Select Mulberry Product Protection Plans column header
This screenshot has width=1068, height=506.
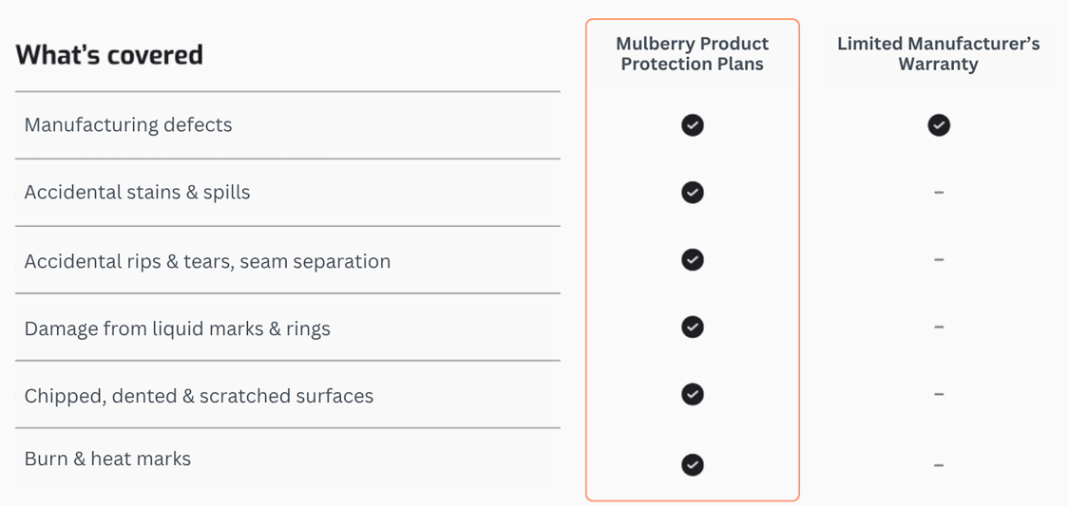[692, 54]
